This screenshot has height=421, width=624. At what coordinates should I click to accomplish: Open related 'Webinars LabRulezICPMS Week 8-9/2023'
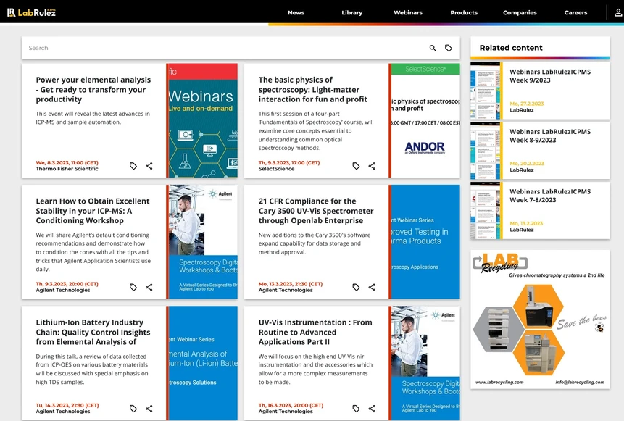[x=550, y=136]
